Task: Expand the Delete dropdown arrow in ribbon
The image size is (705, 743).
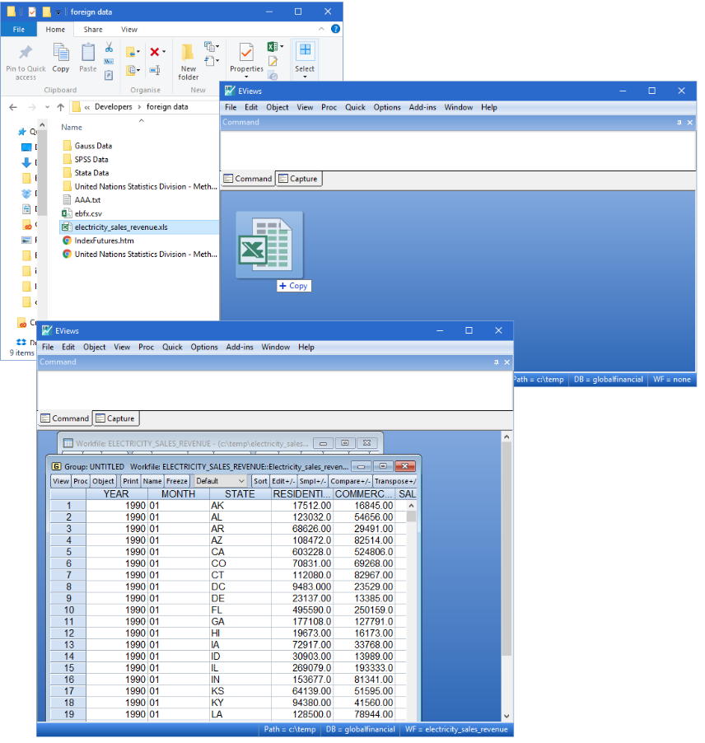Action: point(164,52)
